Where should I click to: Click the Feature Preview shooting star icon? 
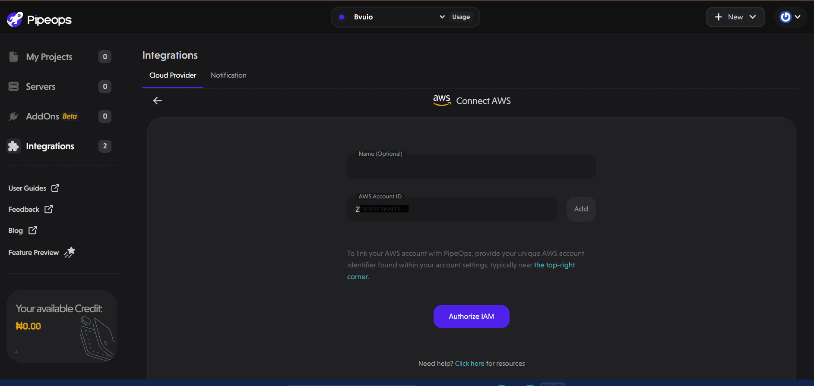click(70, 252)
